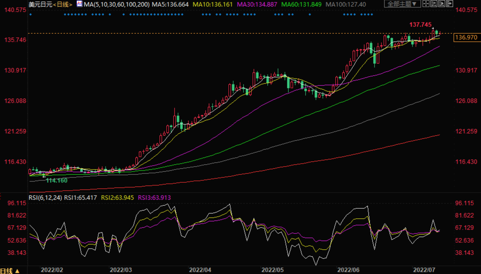The width and height of the screenshot is (481, 274).
Task: Click the magenta MA30:134.887 label
Action: click(x=257, y=5)
